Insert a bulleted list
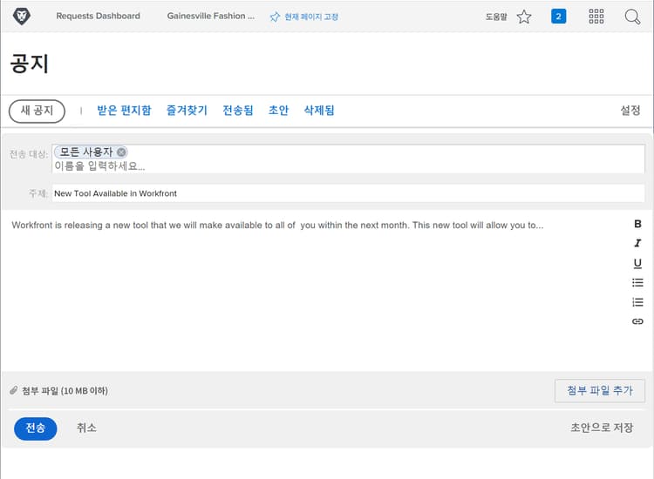Screen dimensions: 654x479 pos(637,282)
